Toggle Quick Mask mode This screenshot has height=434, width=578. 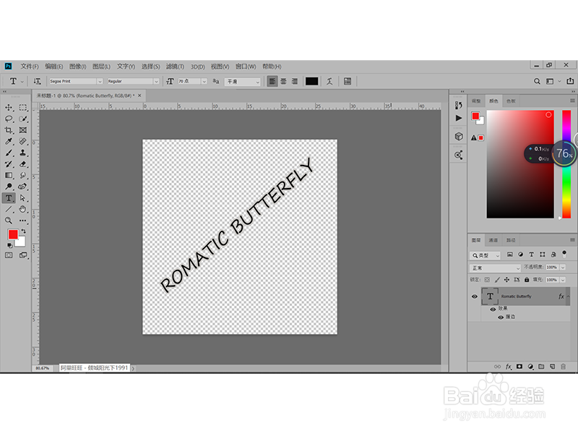click(x=9, y=255)
